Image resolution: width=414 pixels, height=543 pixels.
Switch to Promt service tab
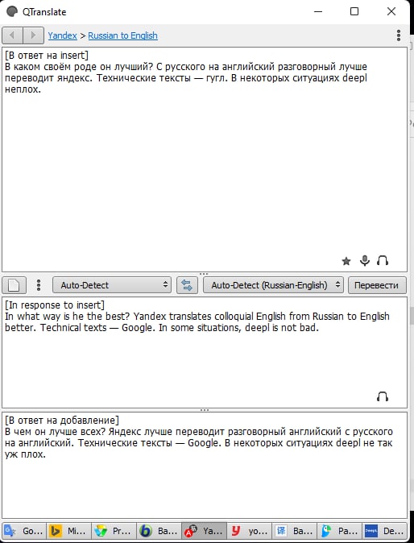coord(114,531)
